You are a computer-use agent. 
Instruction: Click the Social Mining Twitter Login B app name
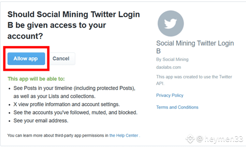click(x=195, y=47)
